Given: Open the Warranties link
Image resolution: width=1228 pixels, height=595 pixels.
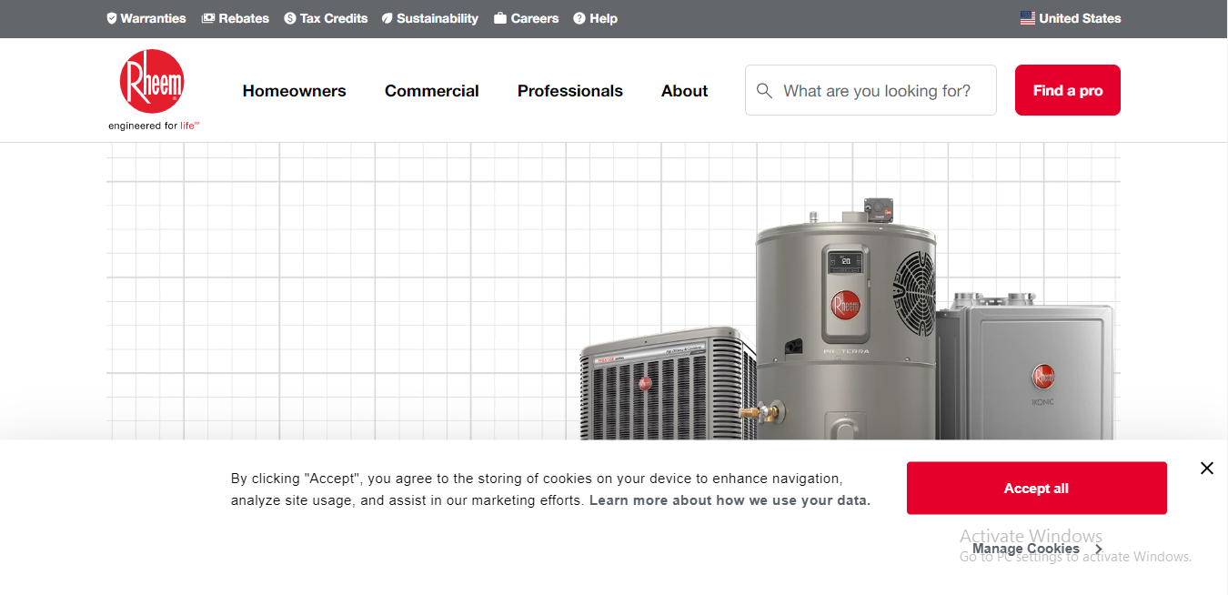Looking at the screenshot, I should coord(146,18).
